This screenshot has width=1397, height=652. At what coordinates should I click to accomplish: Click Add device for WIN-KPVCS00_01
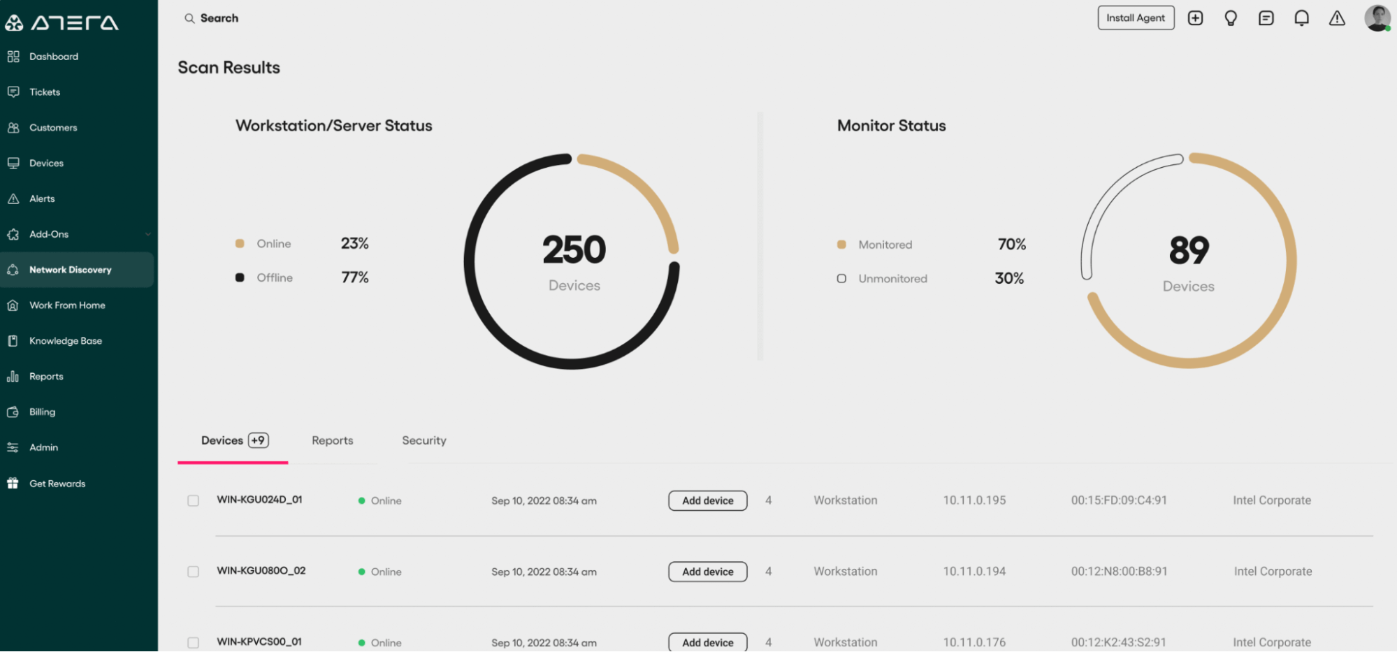click(x=708, y=642)
